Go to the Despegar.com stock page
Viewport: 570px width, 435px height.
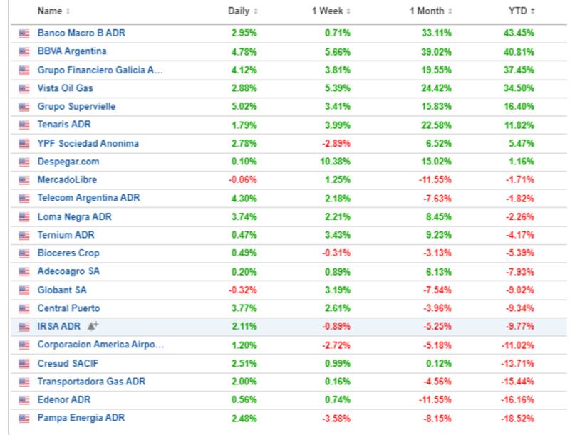68,162
